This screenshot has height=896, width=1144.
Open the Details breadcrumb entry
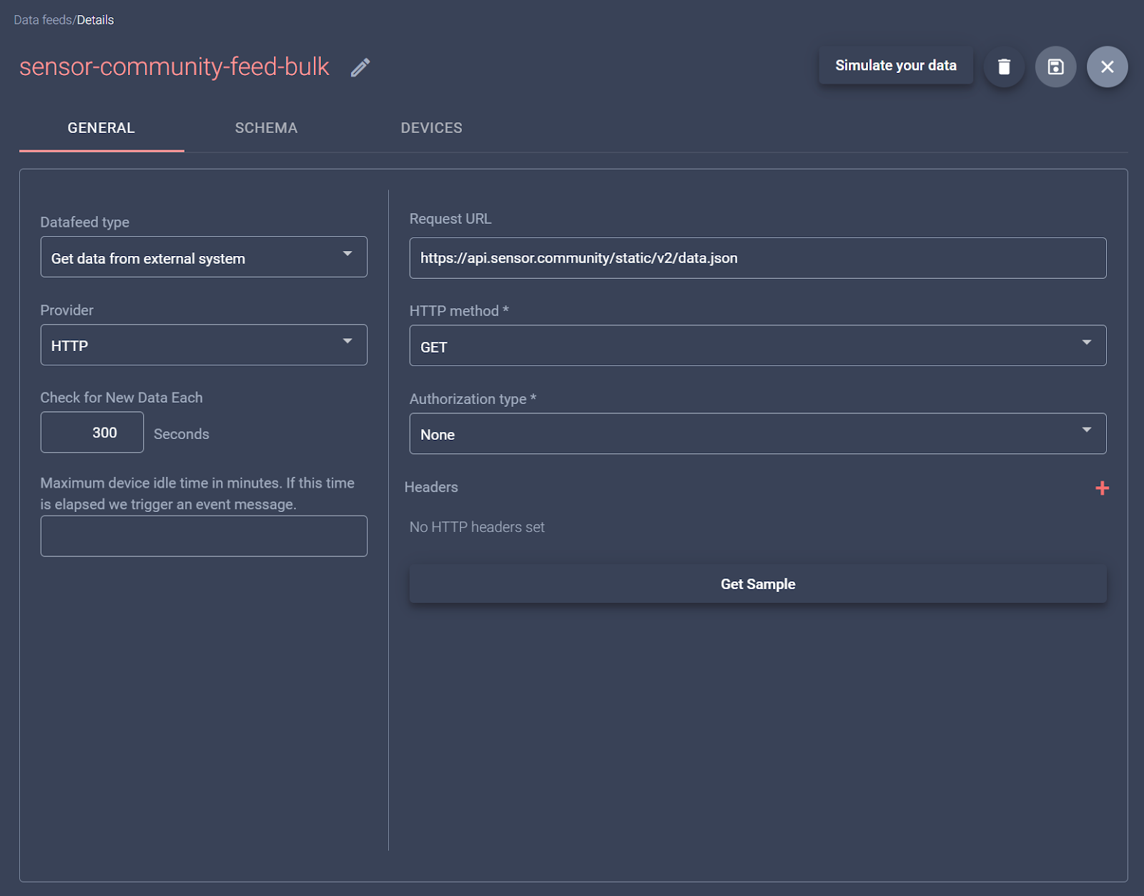94,20
